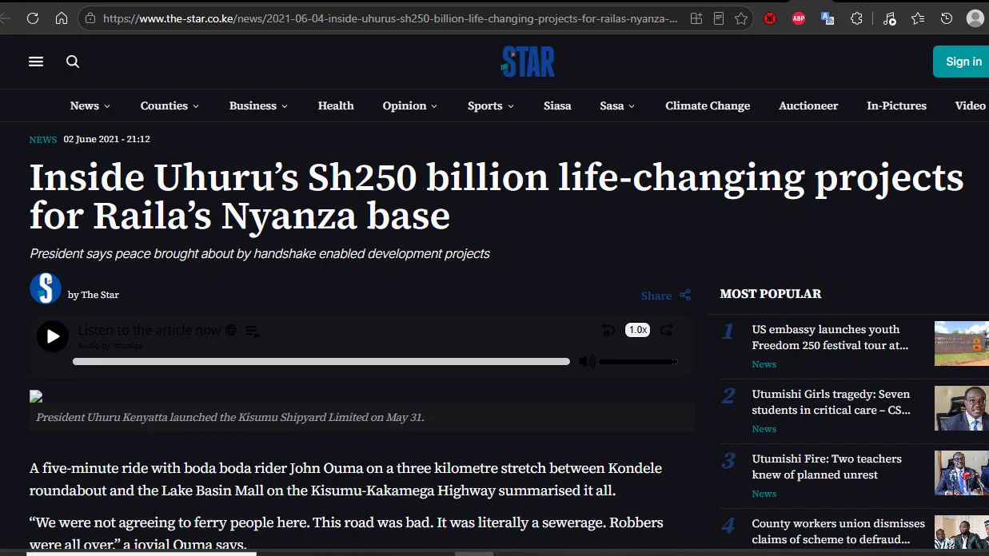This screenshot has height=556, width=989.
Task: Open the red circular extension icon
Action: tap(770, 18)
